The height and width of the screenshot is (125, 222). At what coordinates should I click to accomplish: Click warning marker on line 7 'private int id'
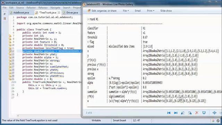10,36
